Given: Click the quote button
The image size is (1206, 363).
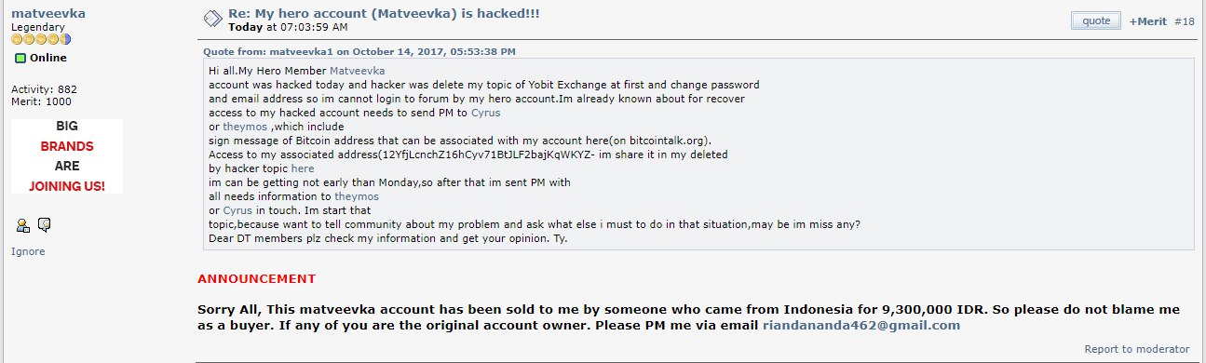Looking at the screenshot, I should 1096,20.
